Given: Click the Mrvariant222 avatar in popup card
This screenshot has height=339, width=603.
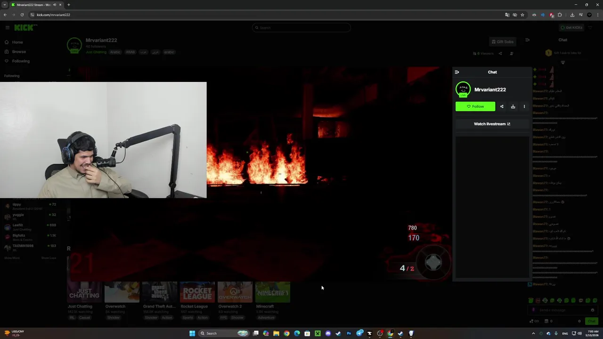Looking at the screenshot, I should click(x=463, y=89).
